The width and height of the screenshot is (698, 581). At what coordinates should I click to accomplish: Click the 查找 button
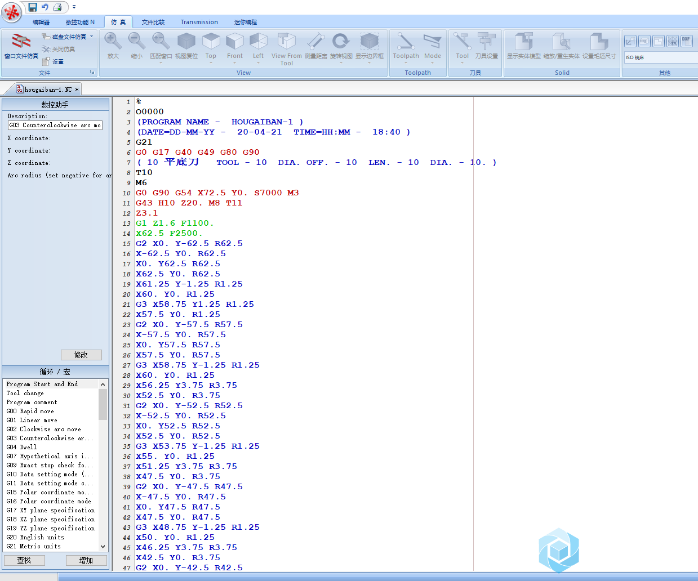click(24, 560)
